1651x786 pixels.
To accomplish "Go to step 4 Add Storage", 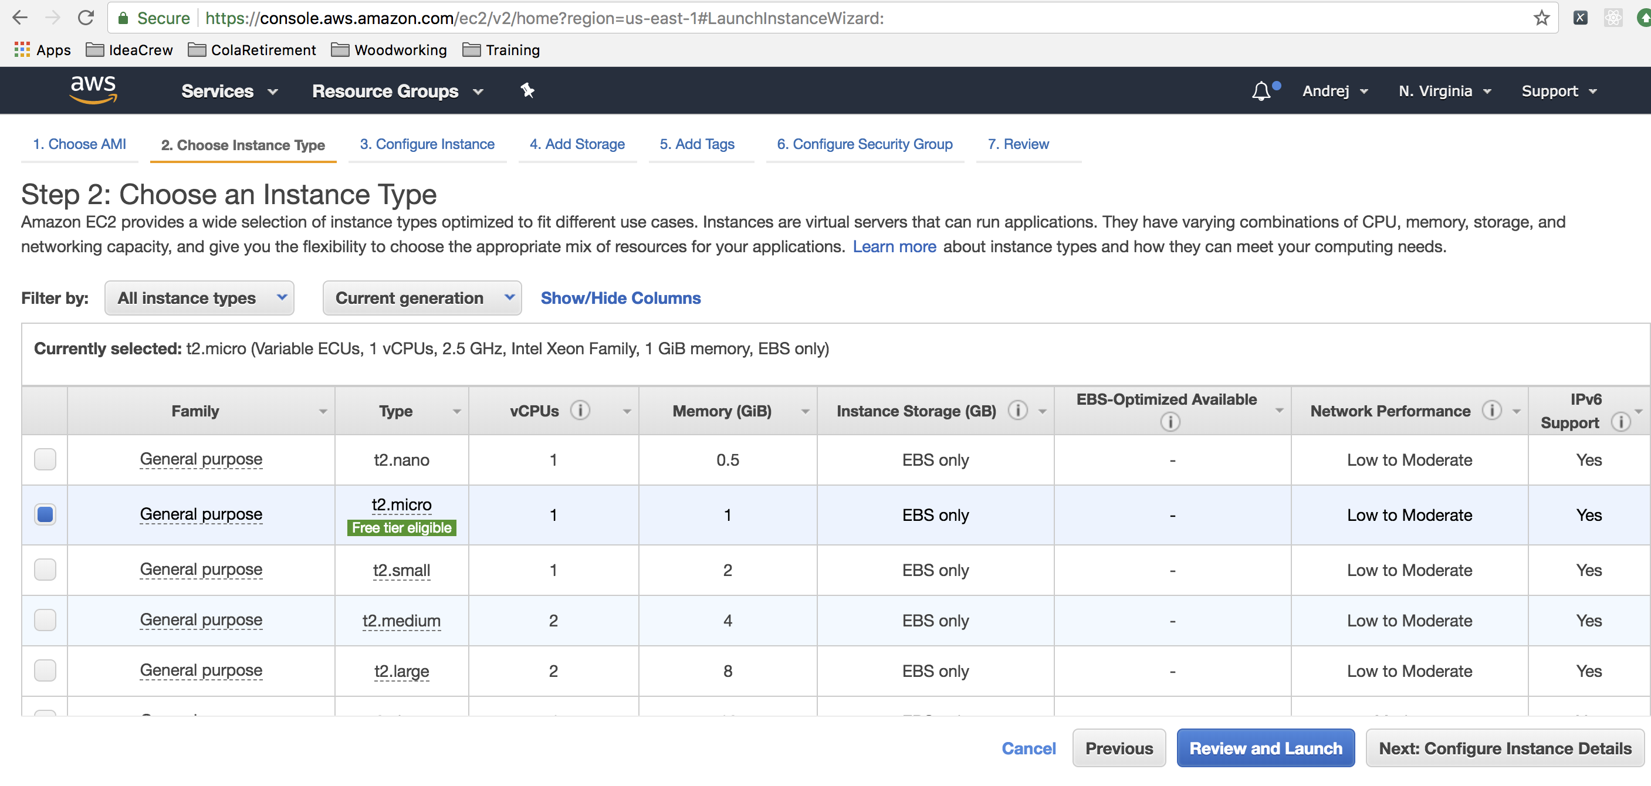I will point(577,144).
